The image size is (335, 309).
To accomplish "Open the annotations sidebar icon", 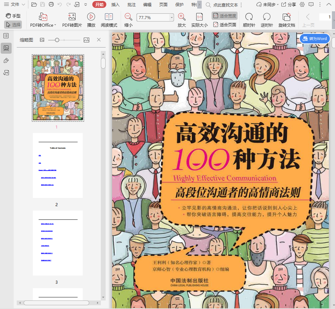I will pyautogui.click(x=6, y=61).
